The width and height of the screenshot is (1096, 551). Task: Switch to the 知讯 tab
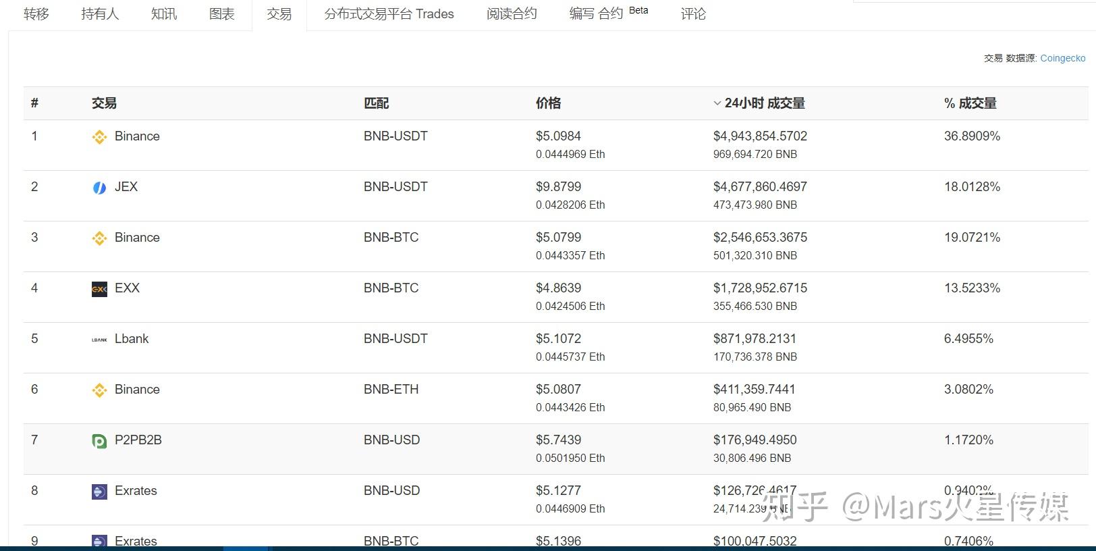pos(164,14)
